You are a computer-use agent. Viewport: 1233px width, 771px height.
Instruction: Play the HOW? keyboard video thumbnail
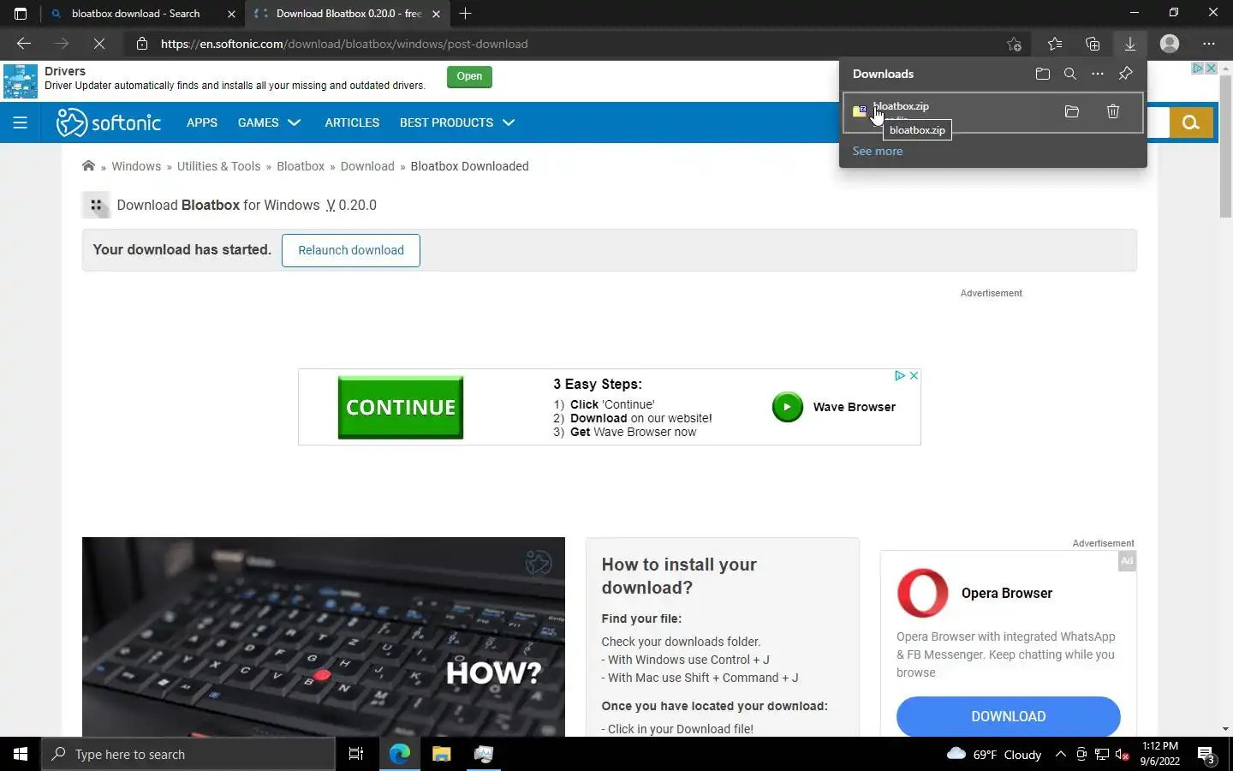324,637
